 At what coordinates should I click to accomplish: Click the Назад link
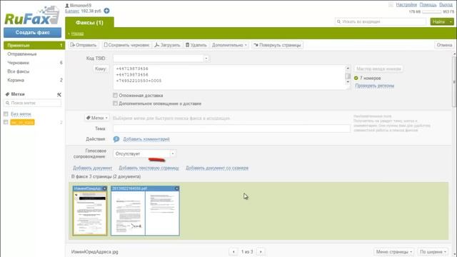coord(77,34)
